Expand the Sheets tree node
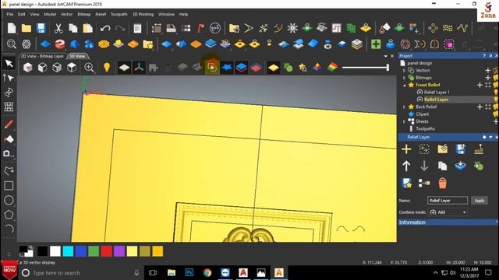499x280 pixels. tap(404, 121)
